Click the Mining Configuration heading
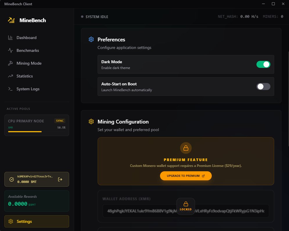The height and width of the screenshot is (231, 289). click(x=123, y=121)
